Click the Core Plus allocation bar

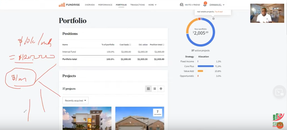206,66
